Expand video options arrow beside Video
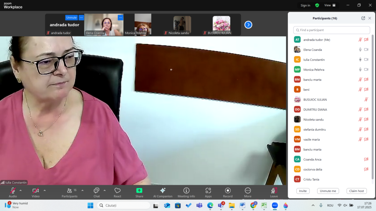Screen dimensions: 376x211 click(x=45, y=190)
